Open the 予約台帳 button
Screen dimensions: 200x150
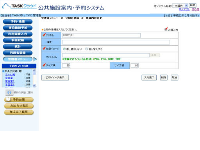point(19,100)
